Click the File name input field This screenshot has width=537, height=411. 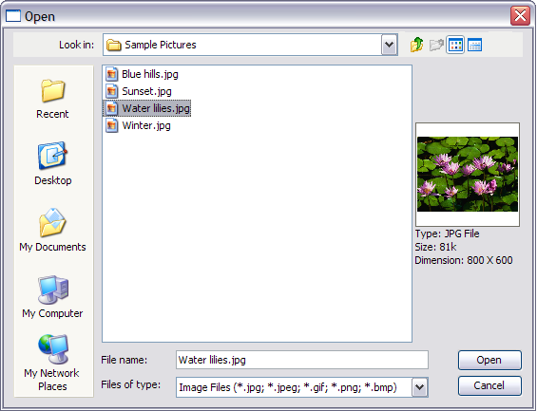(x=302, y=360)
